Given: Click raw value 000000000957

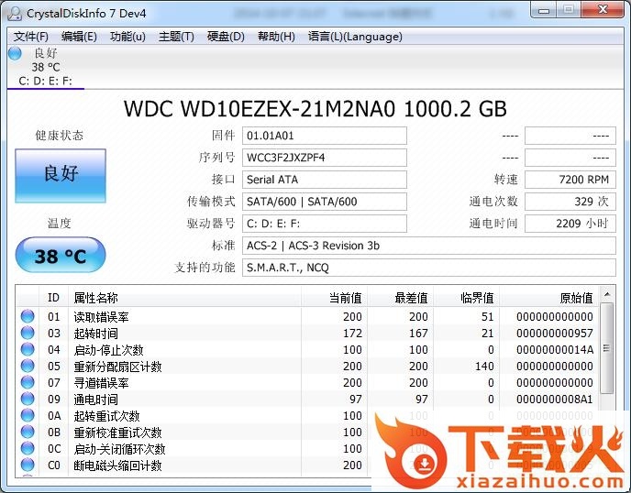Looking at the screenshot, I should [555, 333].
